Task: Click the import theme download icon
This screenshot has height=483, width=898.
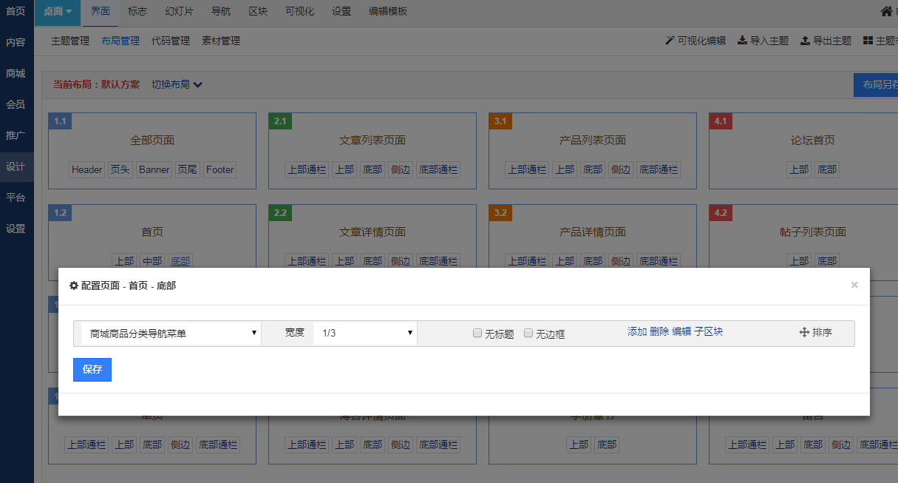Action: coord(742,41)
